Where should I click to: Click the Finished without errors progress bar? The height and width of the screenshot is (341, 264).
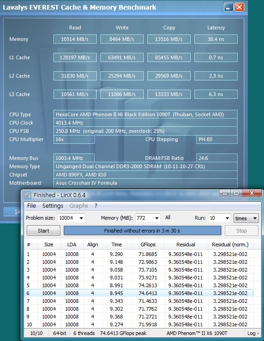142,231
